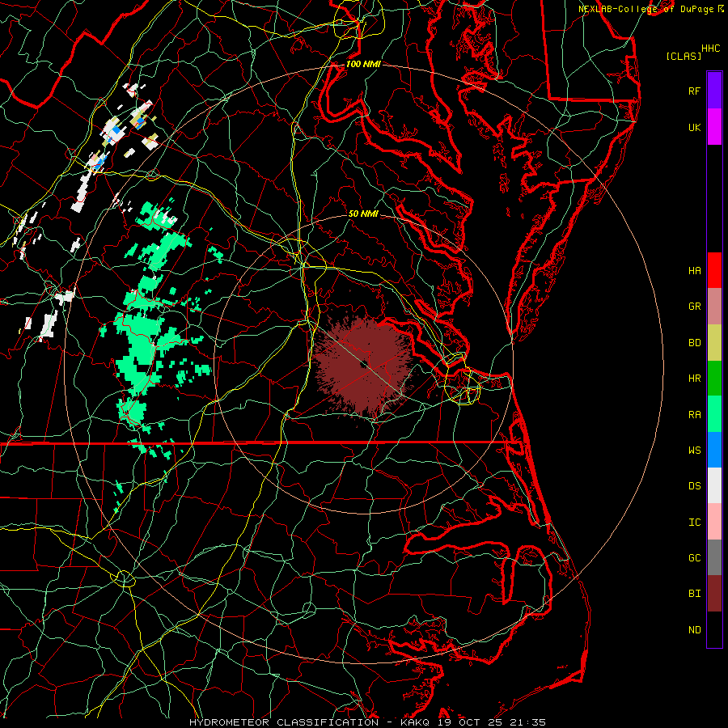This screenshot has height=728, width=728.
Task: Select the GR pink-brown legend swatch
Action: pyautogui.click(x=714, y=307)
